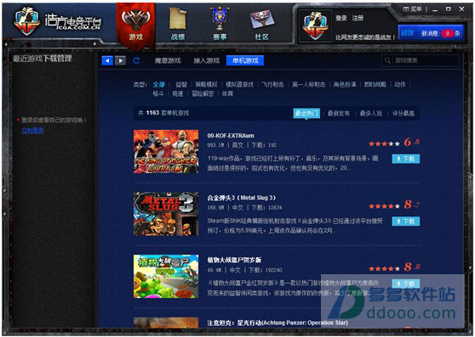
Task: Click star rating of 00-KOF-EXTRAum
Action: (384, 143)
